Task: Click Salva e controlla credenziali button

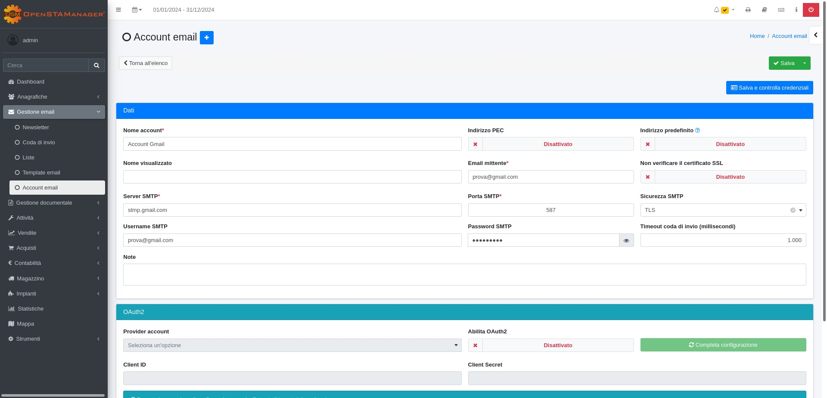Action: 769,88
